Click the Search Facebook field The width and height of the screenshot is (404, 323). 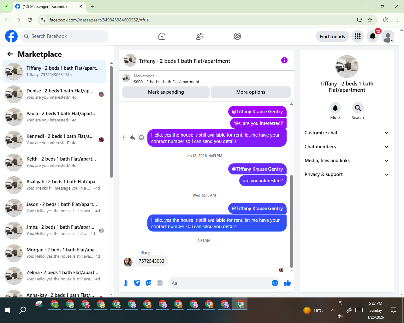point(64,36)
